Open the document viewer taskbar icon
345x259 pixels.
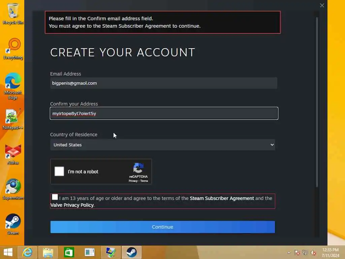(90, 252)
